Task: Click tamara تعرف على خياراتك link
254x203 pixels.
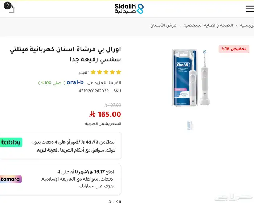Action: [x=97, y=186]
